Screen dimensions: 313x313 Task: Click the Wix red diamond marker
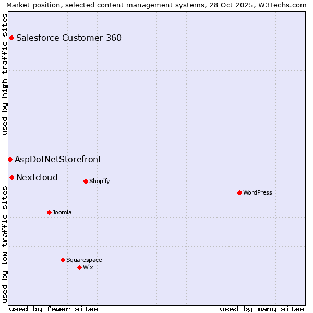[79, 267]
